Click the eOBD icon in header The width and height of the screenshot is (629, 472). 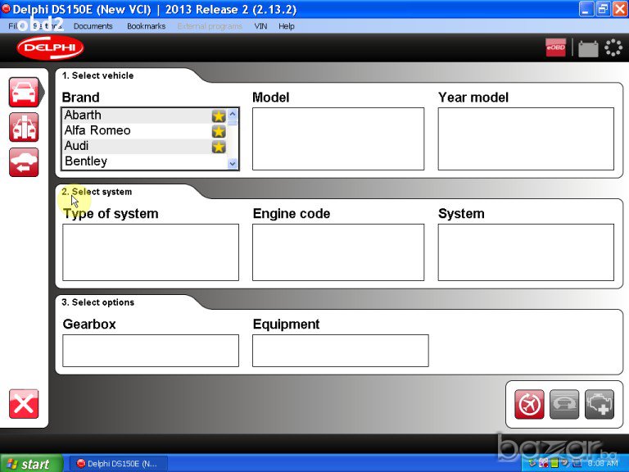tap(555, 48)
